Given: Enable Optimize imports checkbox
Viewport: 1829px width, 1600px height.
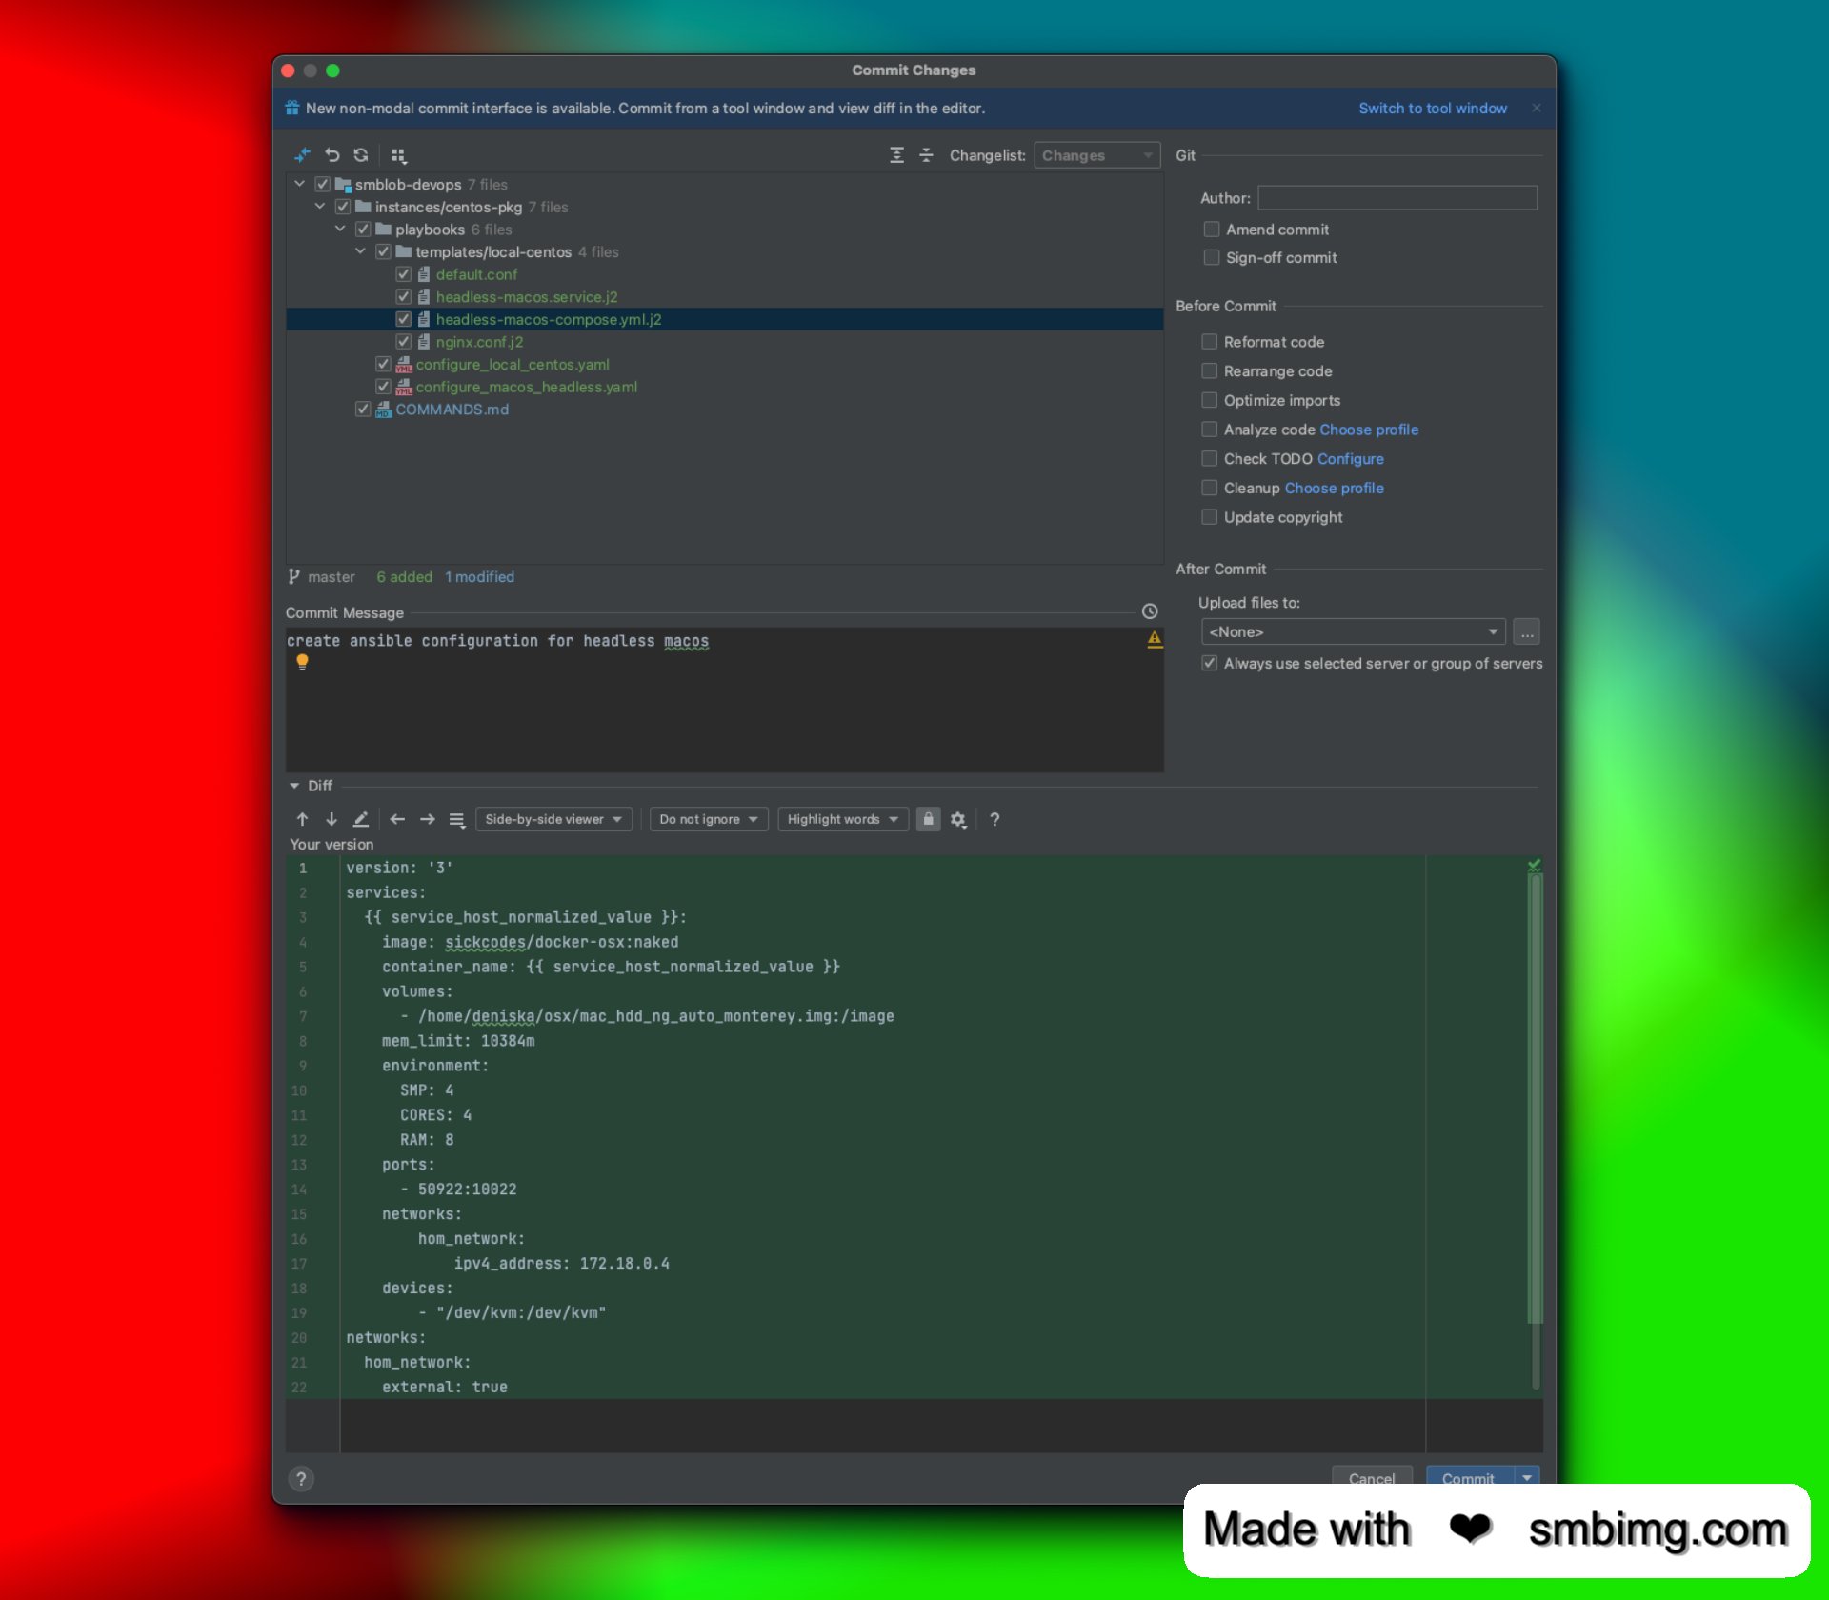Looking at the screenshot, I should tap(1210, 400).
